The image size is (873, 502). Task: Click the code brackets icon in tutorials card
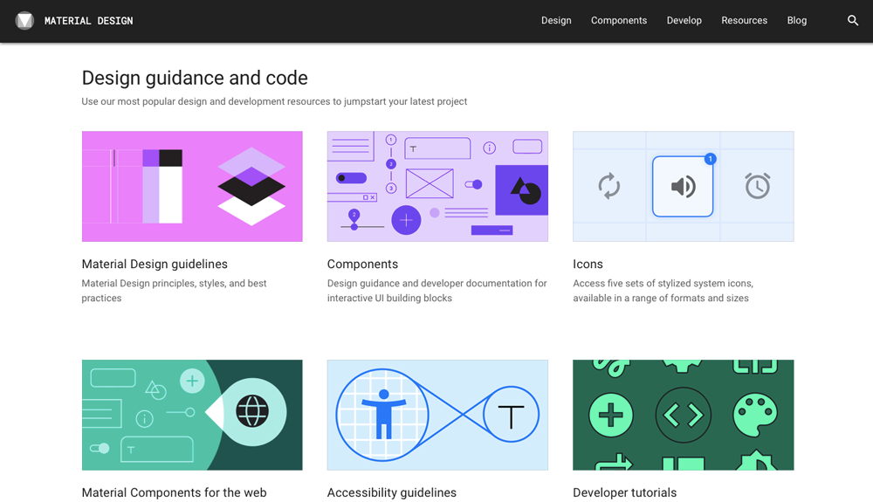(684, 416)
